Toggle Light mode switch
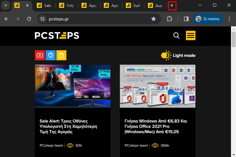This screenshot has height=157, width=236. click(178, 56)
